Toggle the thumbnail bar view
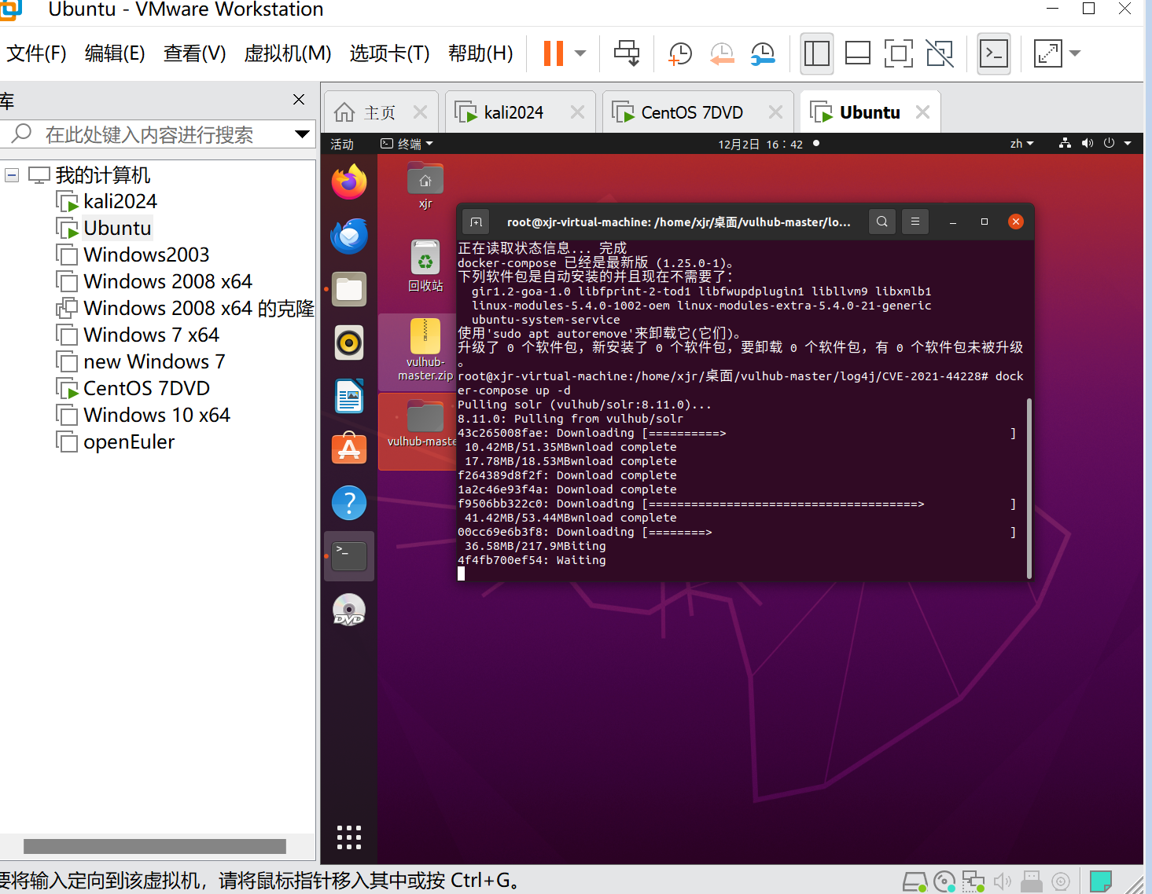Image resolution: width=1152 pixels, height=894 pixels. (x=857, y=53)
